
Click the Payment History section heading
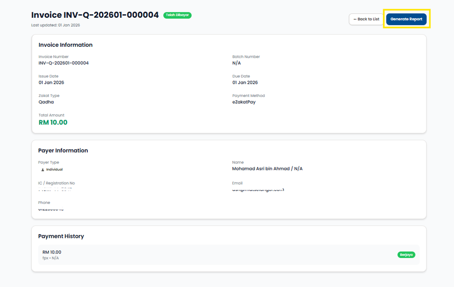[x=61, y=236]
